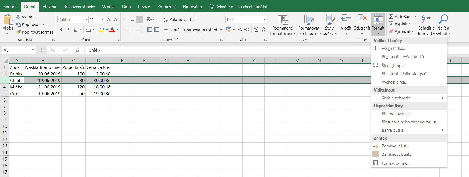Open Podmíněné formátování conditional formatting
469x177 pixels.
(x=283, y=25)
